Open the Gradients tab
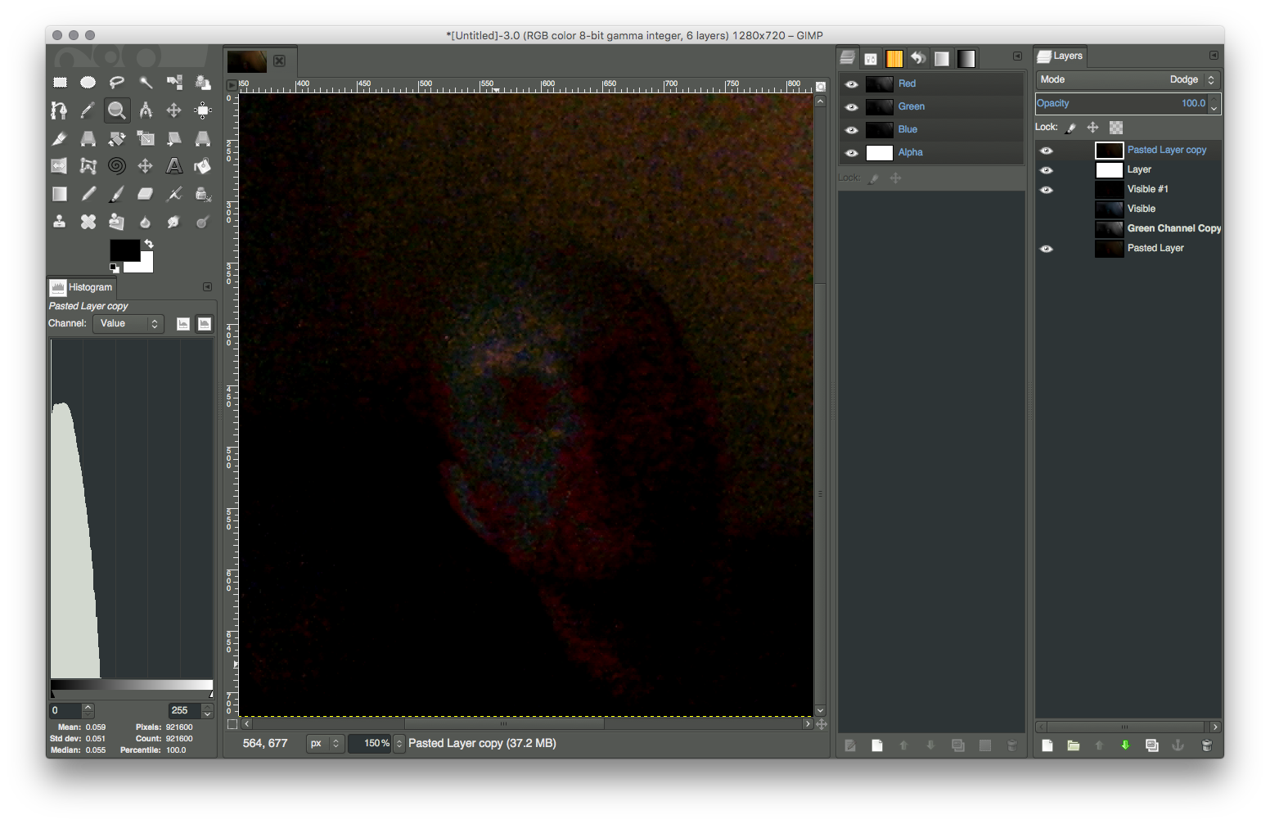 [x=966, y=59]
